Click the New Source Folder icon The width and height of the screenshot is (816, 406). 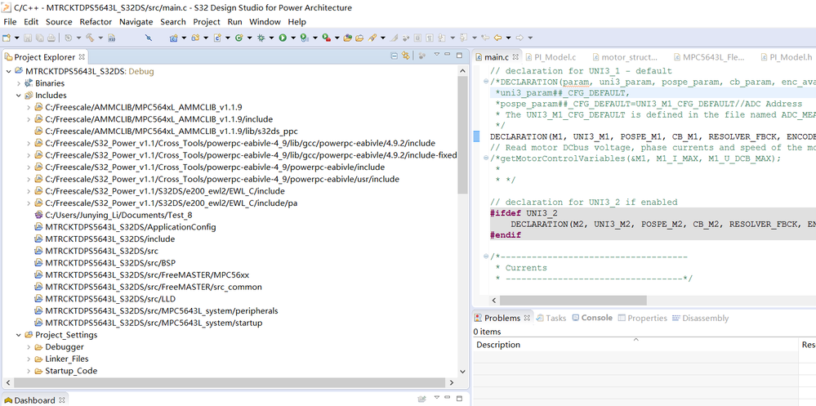pos(195,38)
